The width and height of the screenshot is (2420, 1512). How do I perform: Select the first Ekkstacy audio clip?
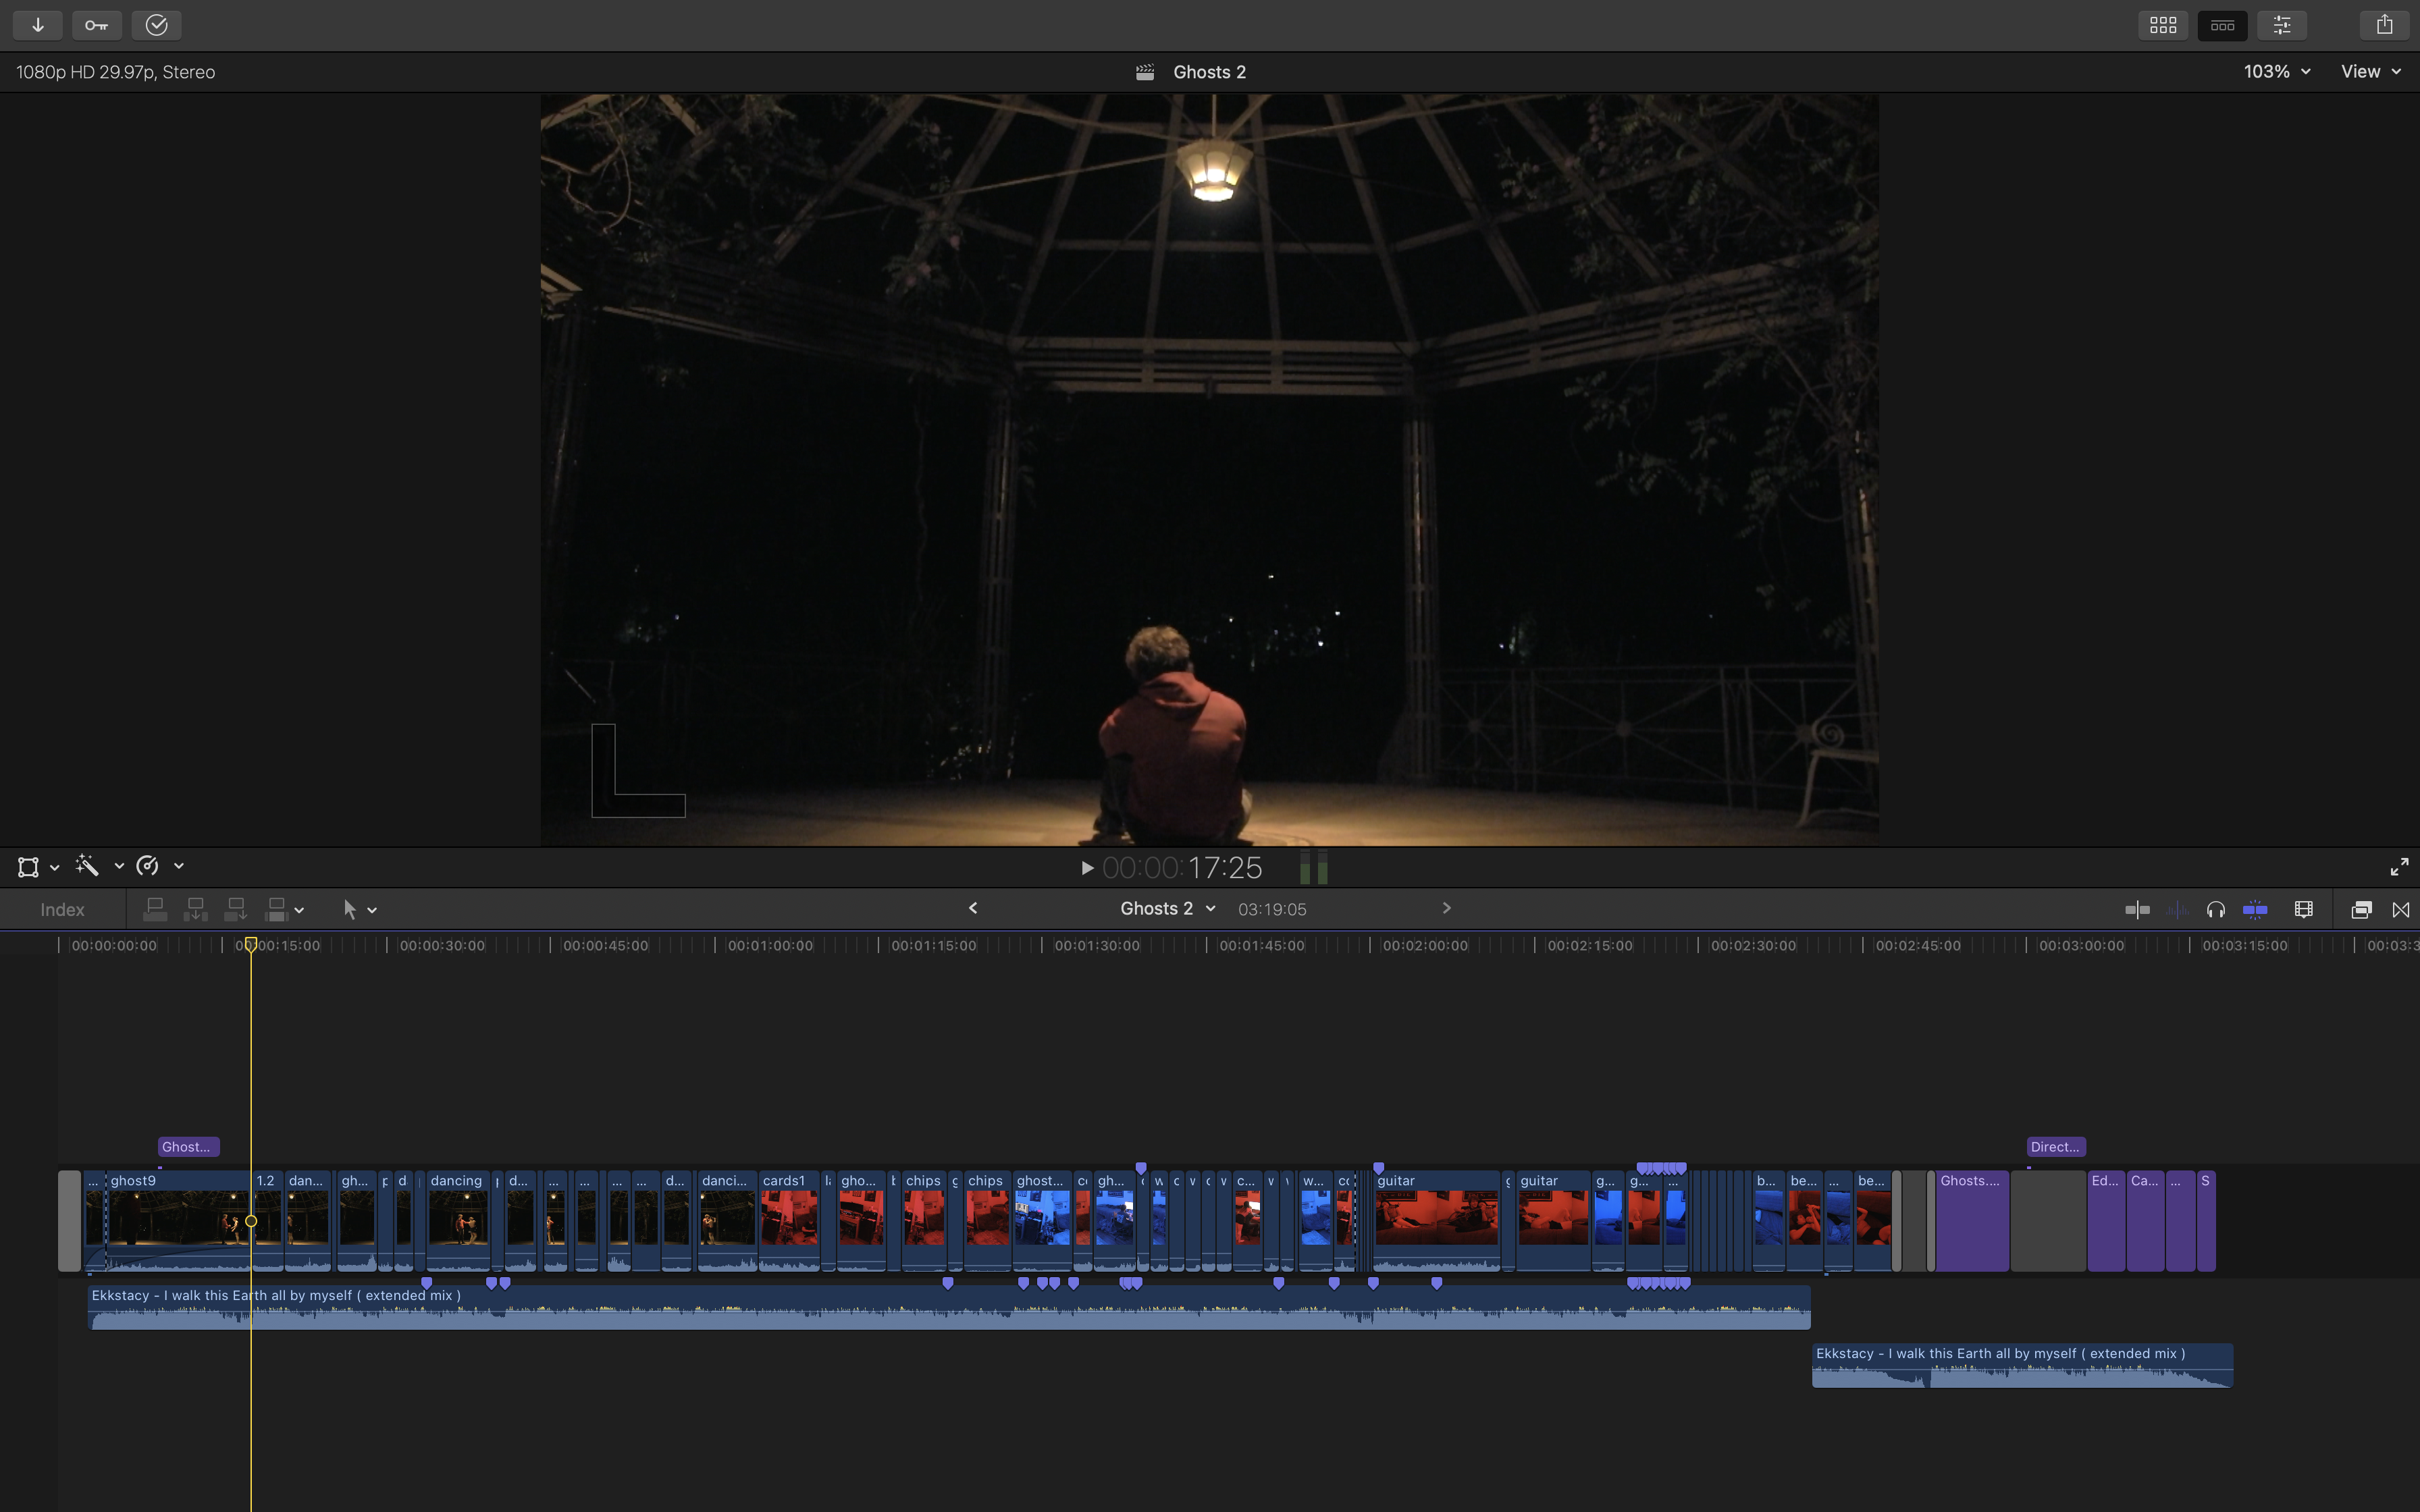949,1308
